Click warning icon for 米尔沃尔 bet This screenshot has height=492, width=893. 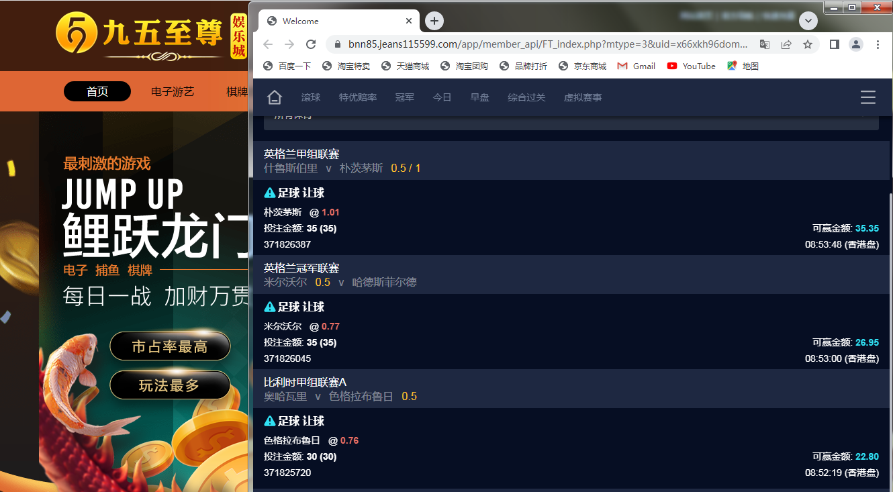pos(270,307)
